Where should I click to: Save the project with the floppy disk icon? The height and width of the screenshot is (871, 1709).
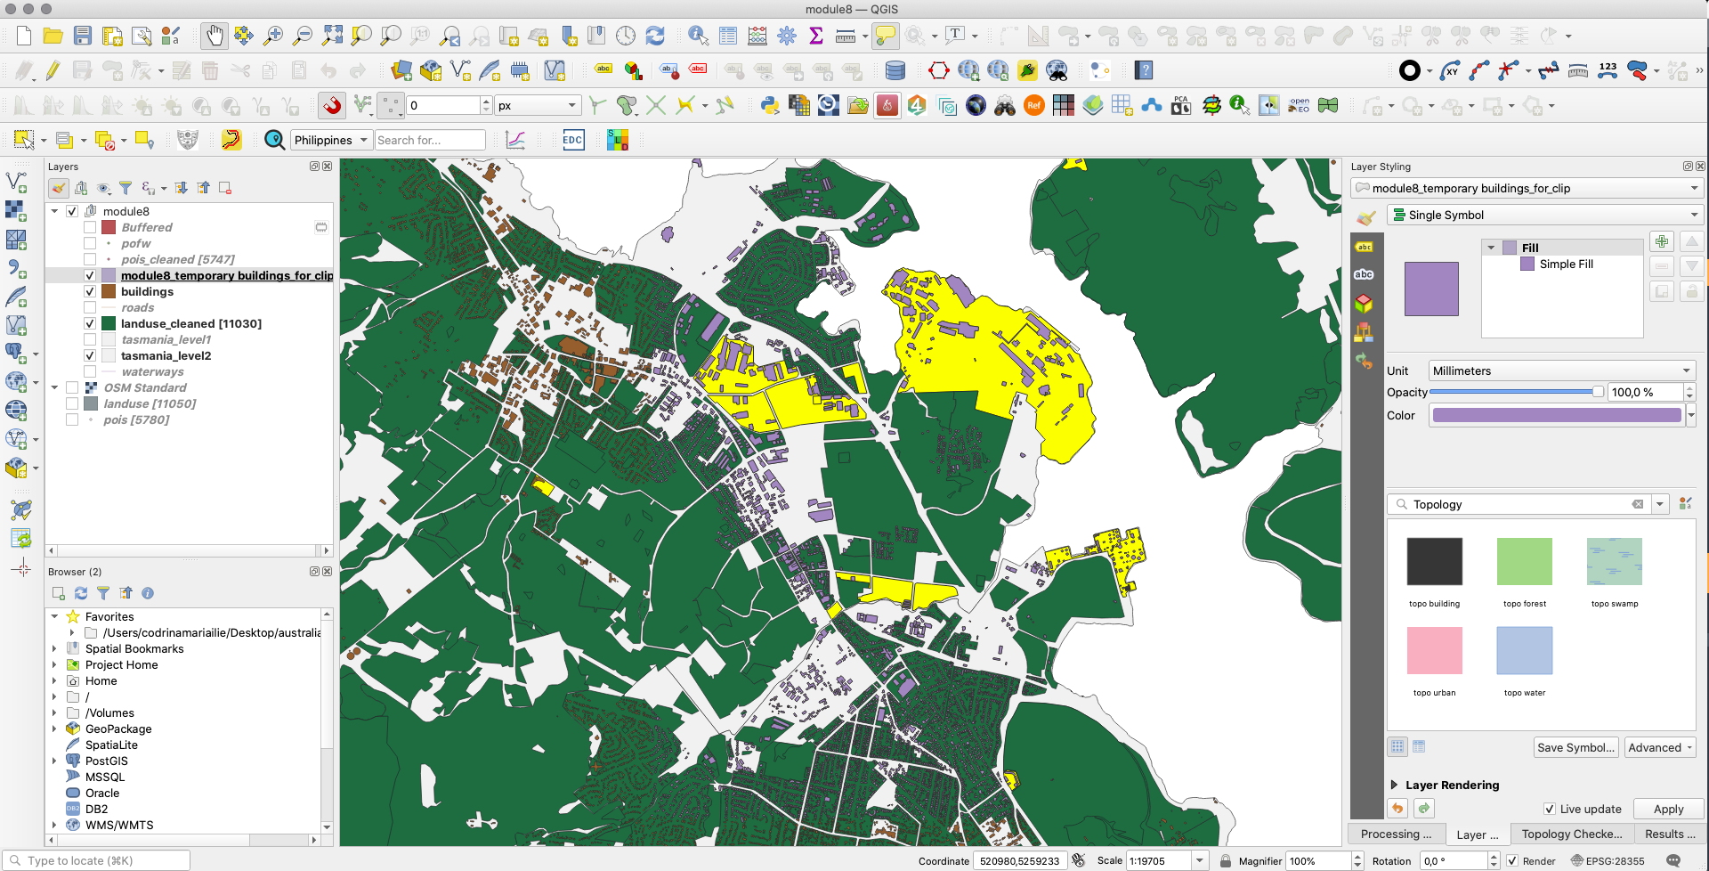[x=83, y=36]
